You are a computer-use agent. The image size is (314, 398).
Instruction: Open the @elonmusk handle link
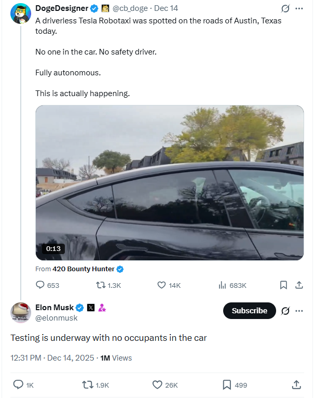(x=56, y=318)
